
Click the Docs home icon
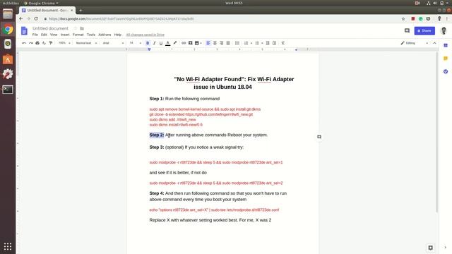pos(24,30)
